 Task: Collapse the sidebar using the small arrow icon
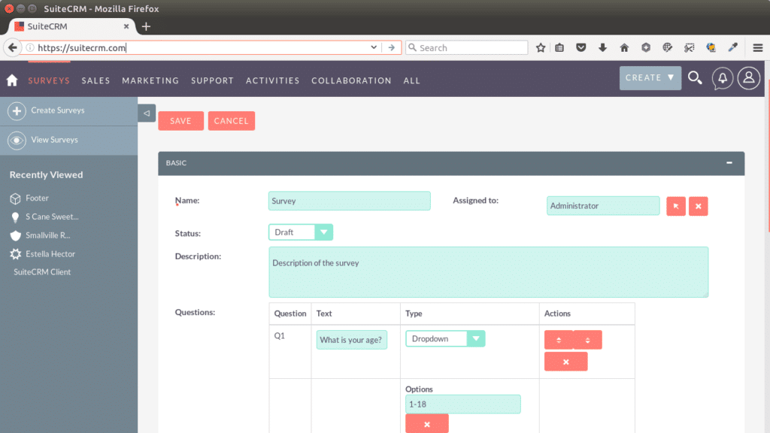tap(146, 113)
